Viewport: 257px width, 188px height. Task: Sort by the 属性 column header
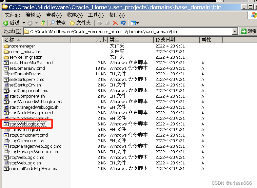pos(211,40)
